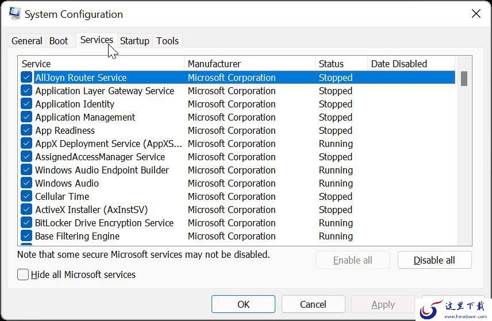Select Base Filtering Engine service name
Screen dimensions: 492x321
coord(77,235)
